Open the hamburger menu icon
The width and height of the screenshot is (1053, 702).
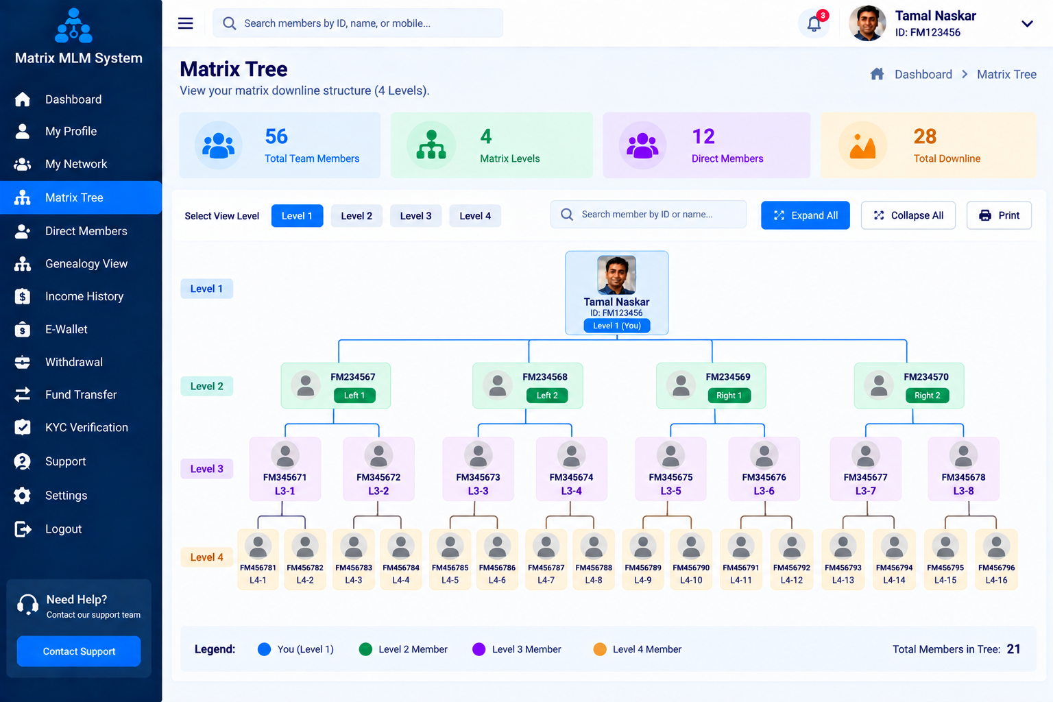point(186,23)
